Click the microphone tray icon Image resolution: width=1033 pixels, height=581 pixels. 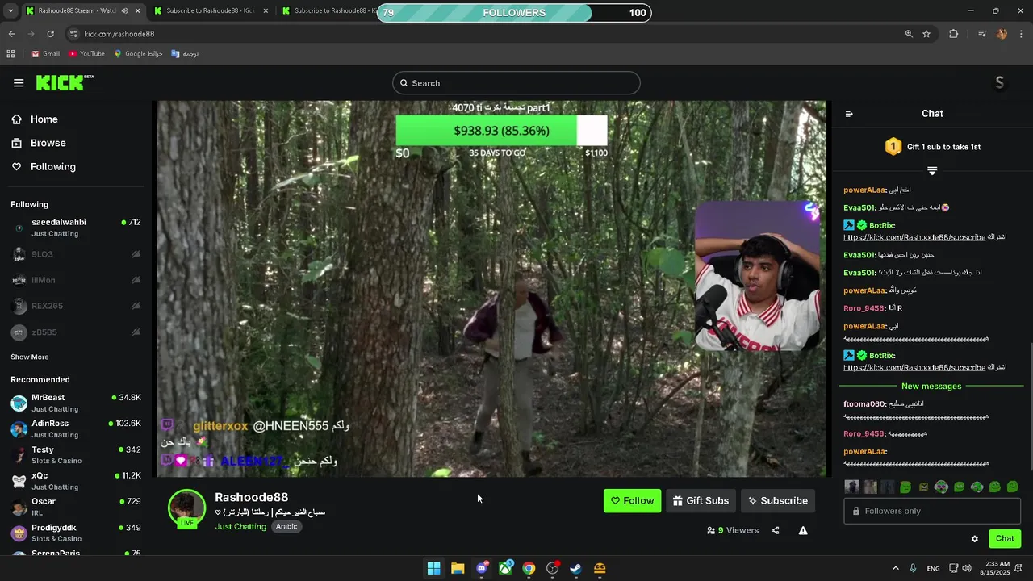[x=914, y=568]
